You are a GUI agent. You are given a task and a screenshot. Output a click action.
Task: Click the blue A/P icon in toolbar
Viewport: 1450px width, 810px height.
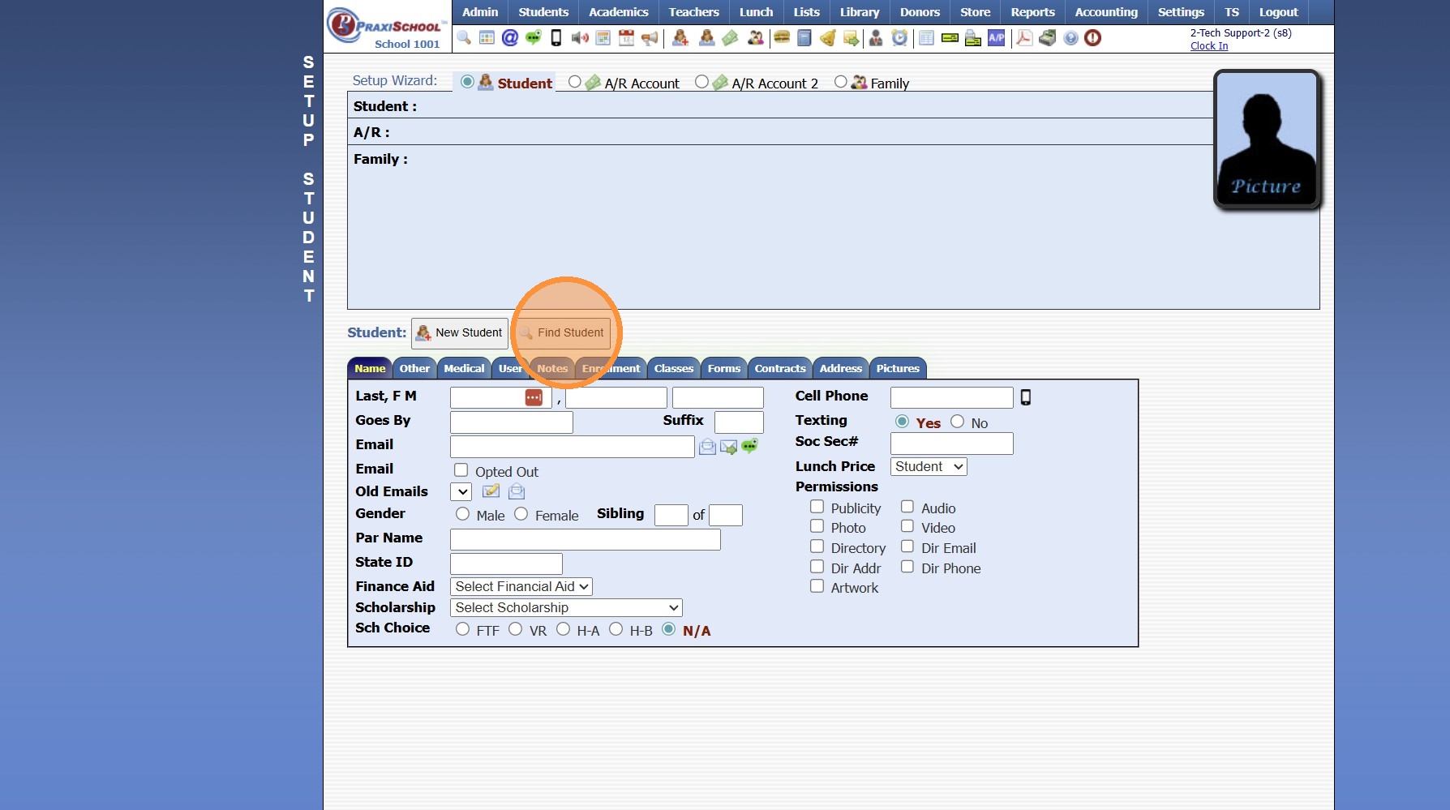(997, 38)
